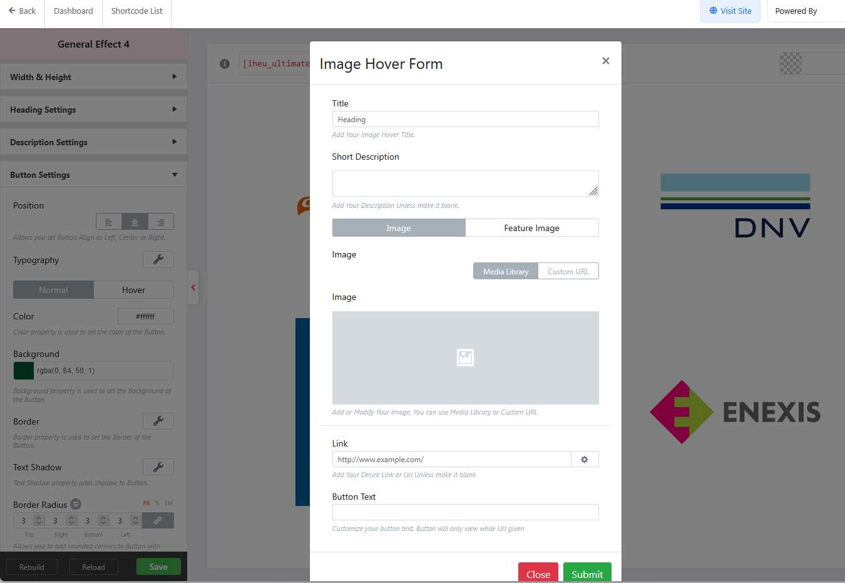The image size is (845, 583).
Task: Expand Heading Settings section
Action: (93, 110)
